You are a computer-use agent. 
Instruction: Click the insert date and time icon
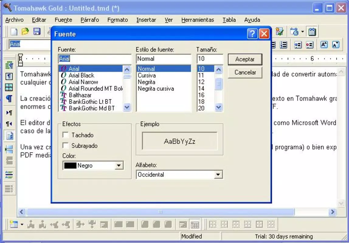294,32
